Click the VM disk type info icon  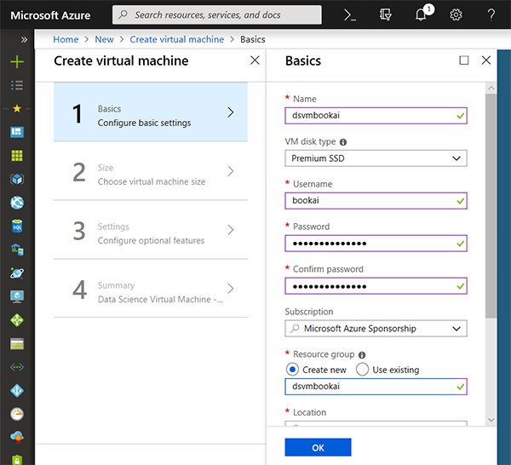click(343, 142)
